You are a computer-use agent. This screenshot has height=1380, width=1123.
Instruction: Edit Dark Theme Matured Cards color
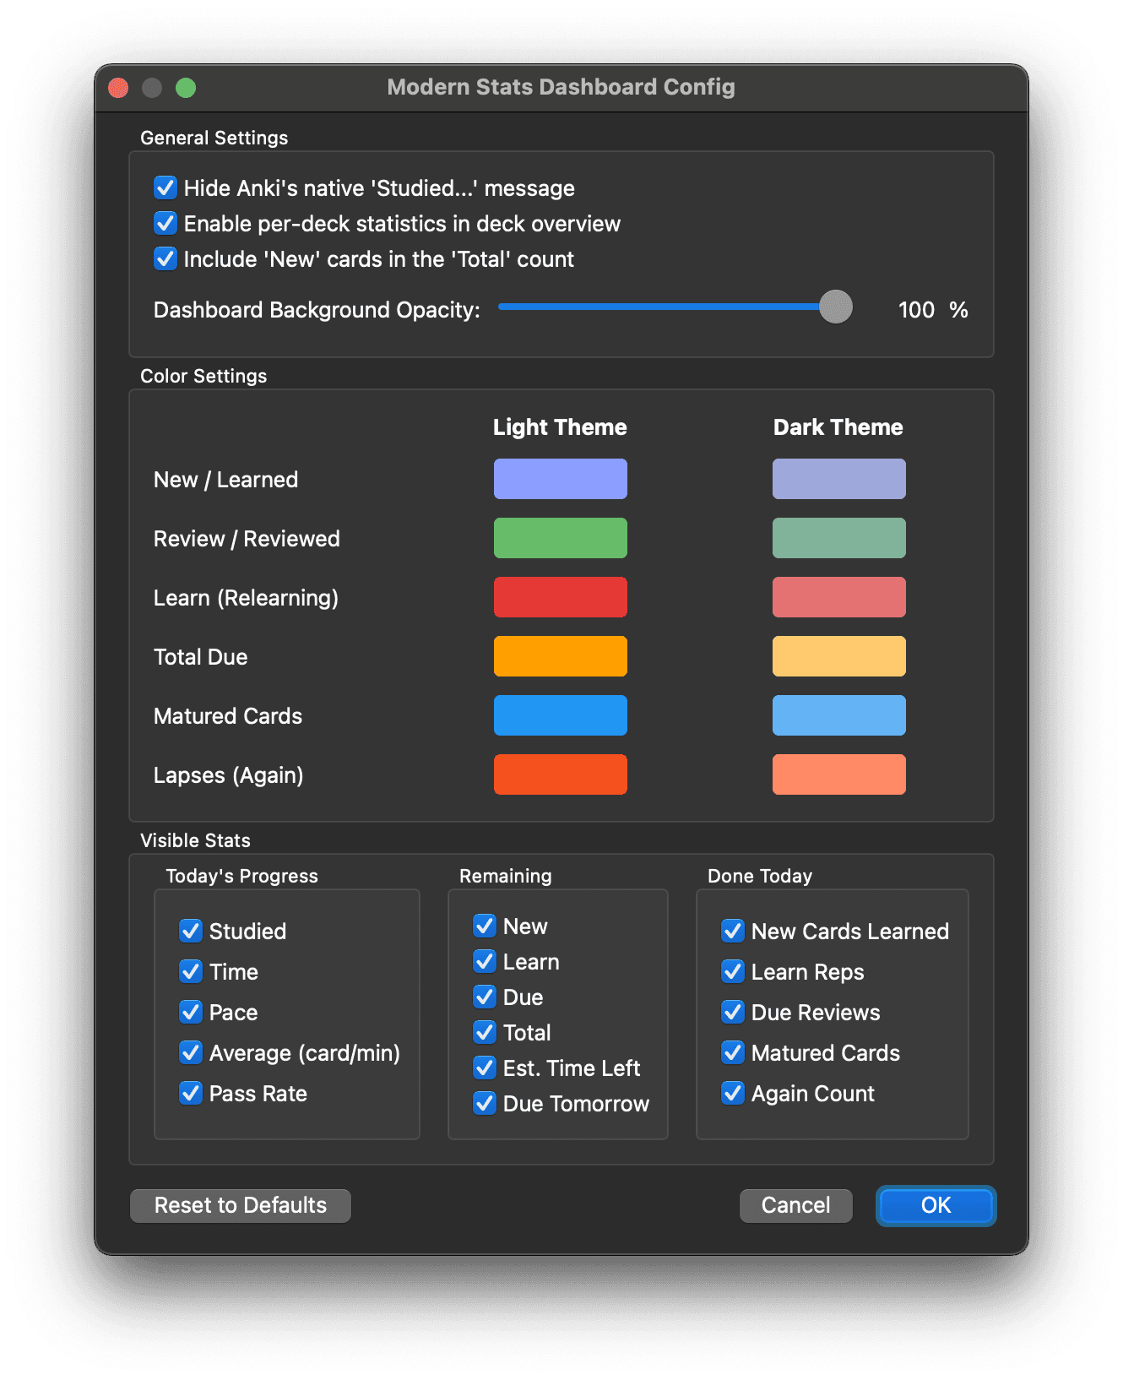[839, 715]
